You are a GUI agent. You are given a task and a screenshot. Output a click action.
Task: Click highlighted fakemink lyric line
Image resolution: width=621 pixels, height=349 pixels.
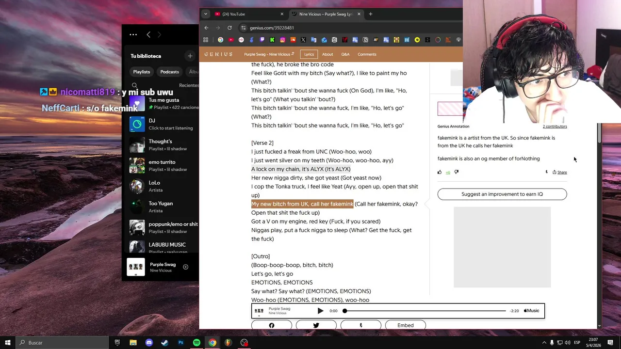click(x=302, y=204)
